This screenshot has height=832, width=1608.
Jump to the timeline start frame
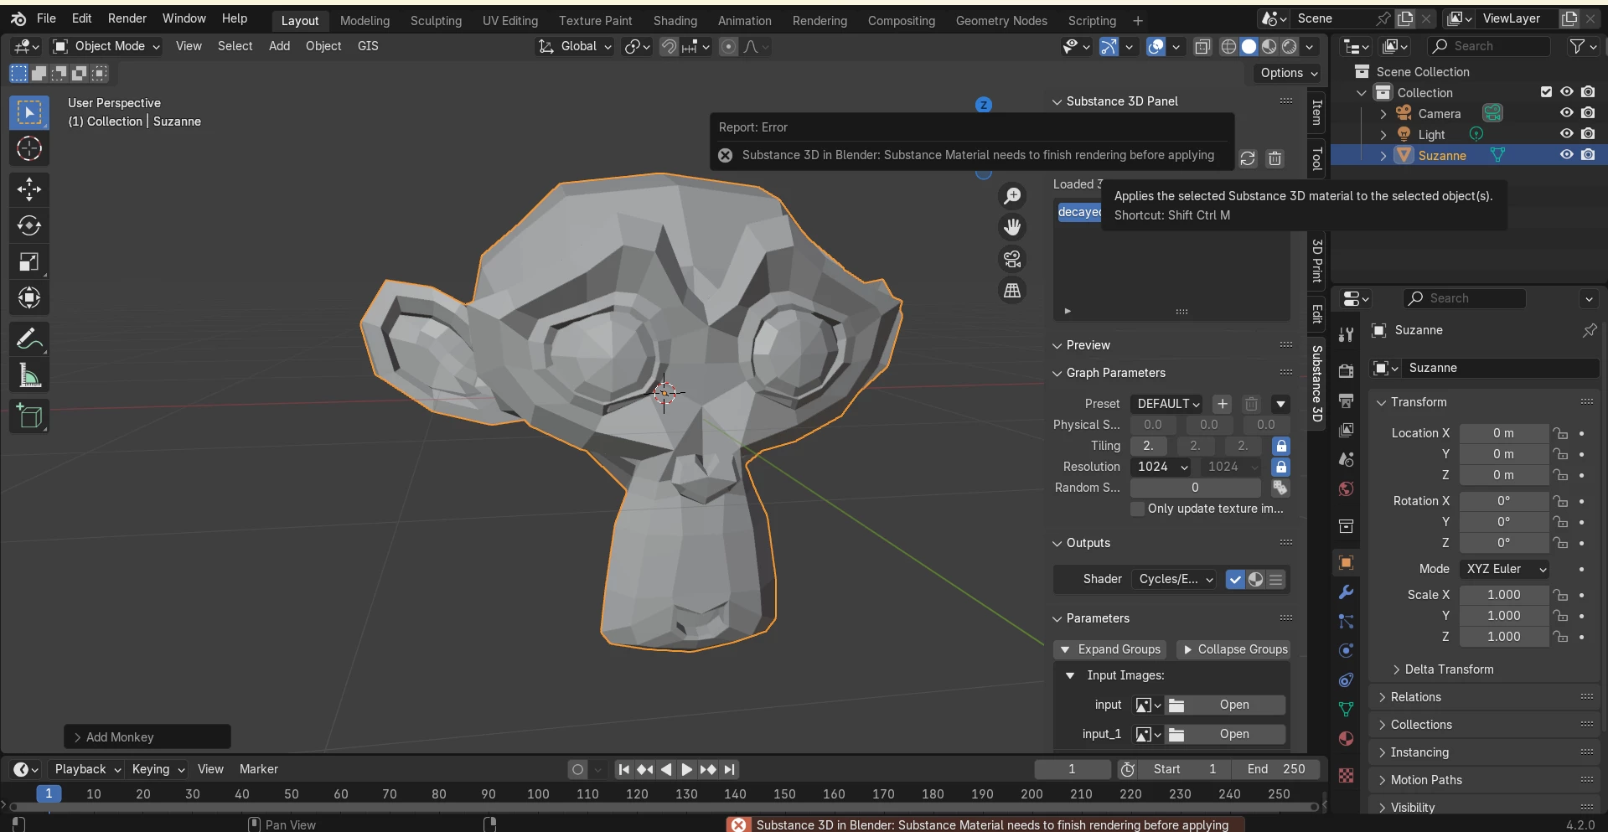coord(623,769)
